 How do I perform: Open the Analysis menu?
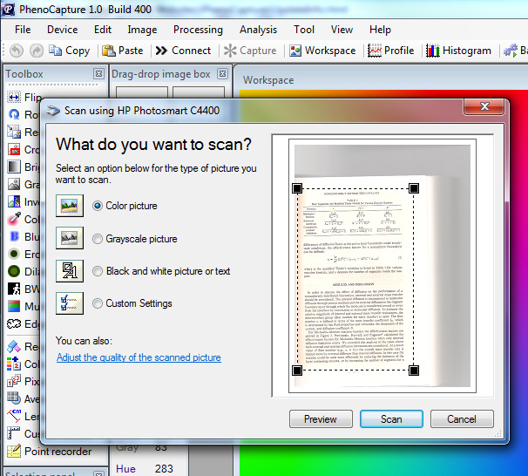258,30
